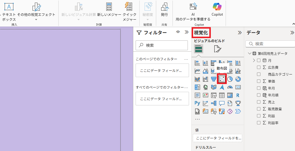295x151 pixels.
Task: Select the R script visual
Action: [x=238, y=95]
